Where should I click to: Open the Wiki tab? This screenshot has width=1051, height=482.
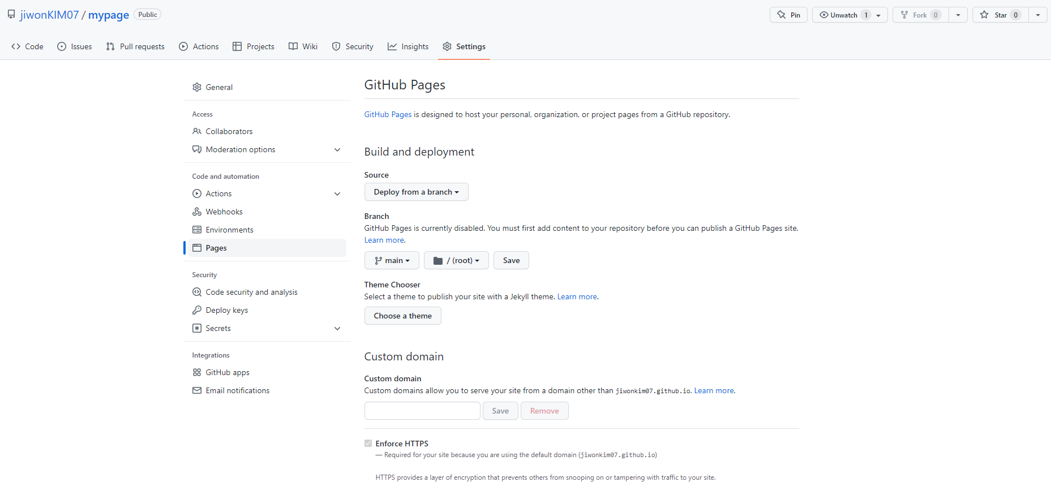303,46
